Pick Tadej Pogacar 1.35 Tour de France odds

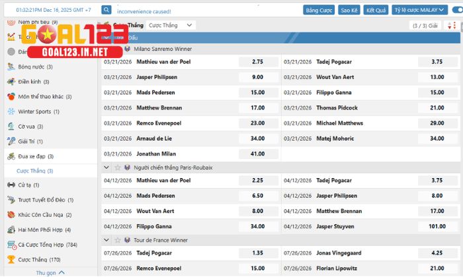(x=257, y=253)
